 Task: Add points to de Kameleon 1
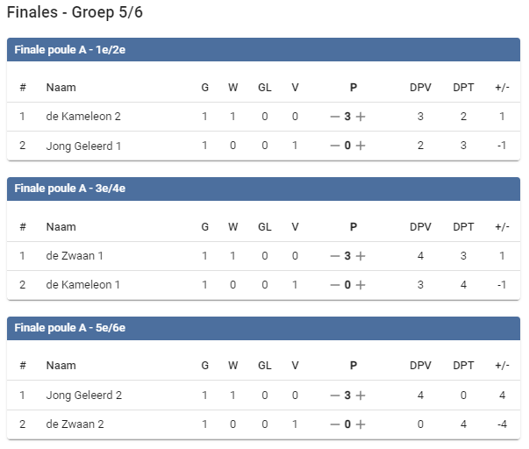click(361, 285)
